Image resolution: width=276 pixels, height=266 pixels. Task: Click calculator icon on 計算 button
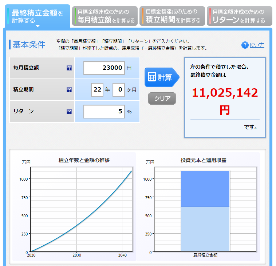tap(152, 77)
